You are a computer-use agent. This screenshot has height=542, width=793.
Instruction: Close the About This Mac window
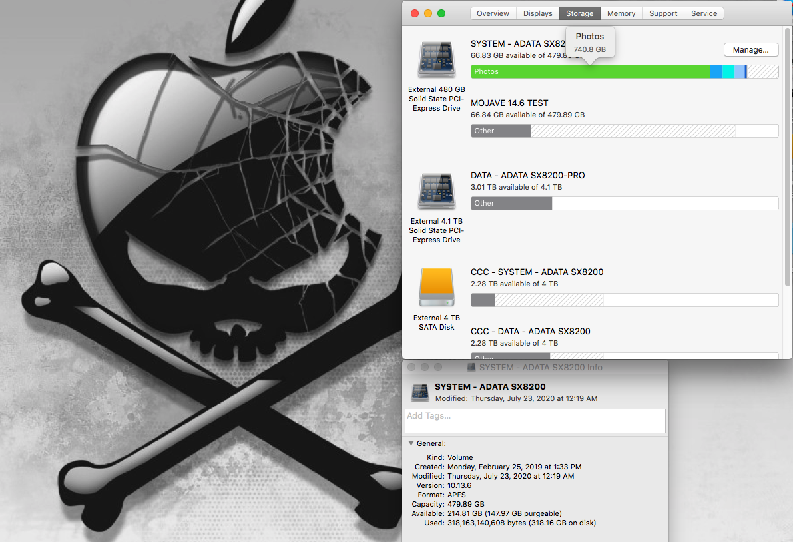click(415, 14)
